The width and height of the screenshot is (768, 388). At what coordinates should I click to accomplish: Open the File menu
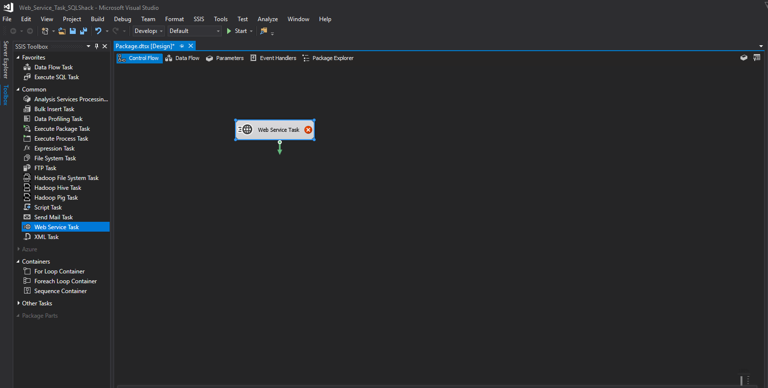7,19
